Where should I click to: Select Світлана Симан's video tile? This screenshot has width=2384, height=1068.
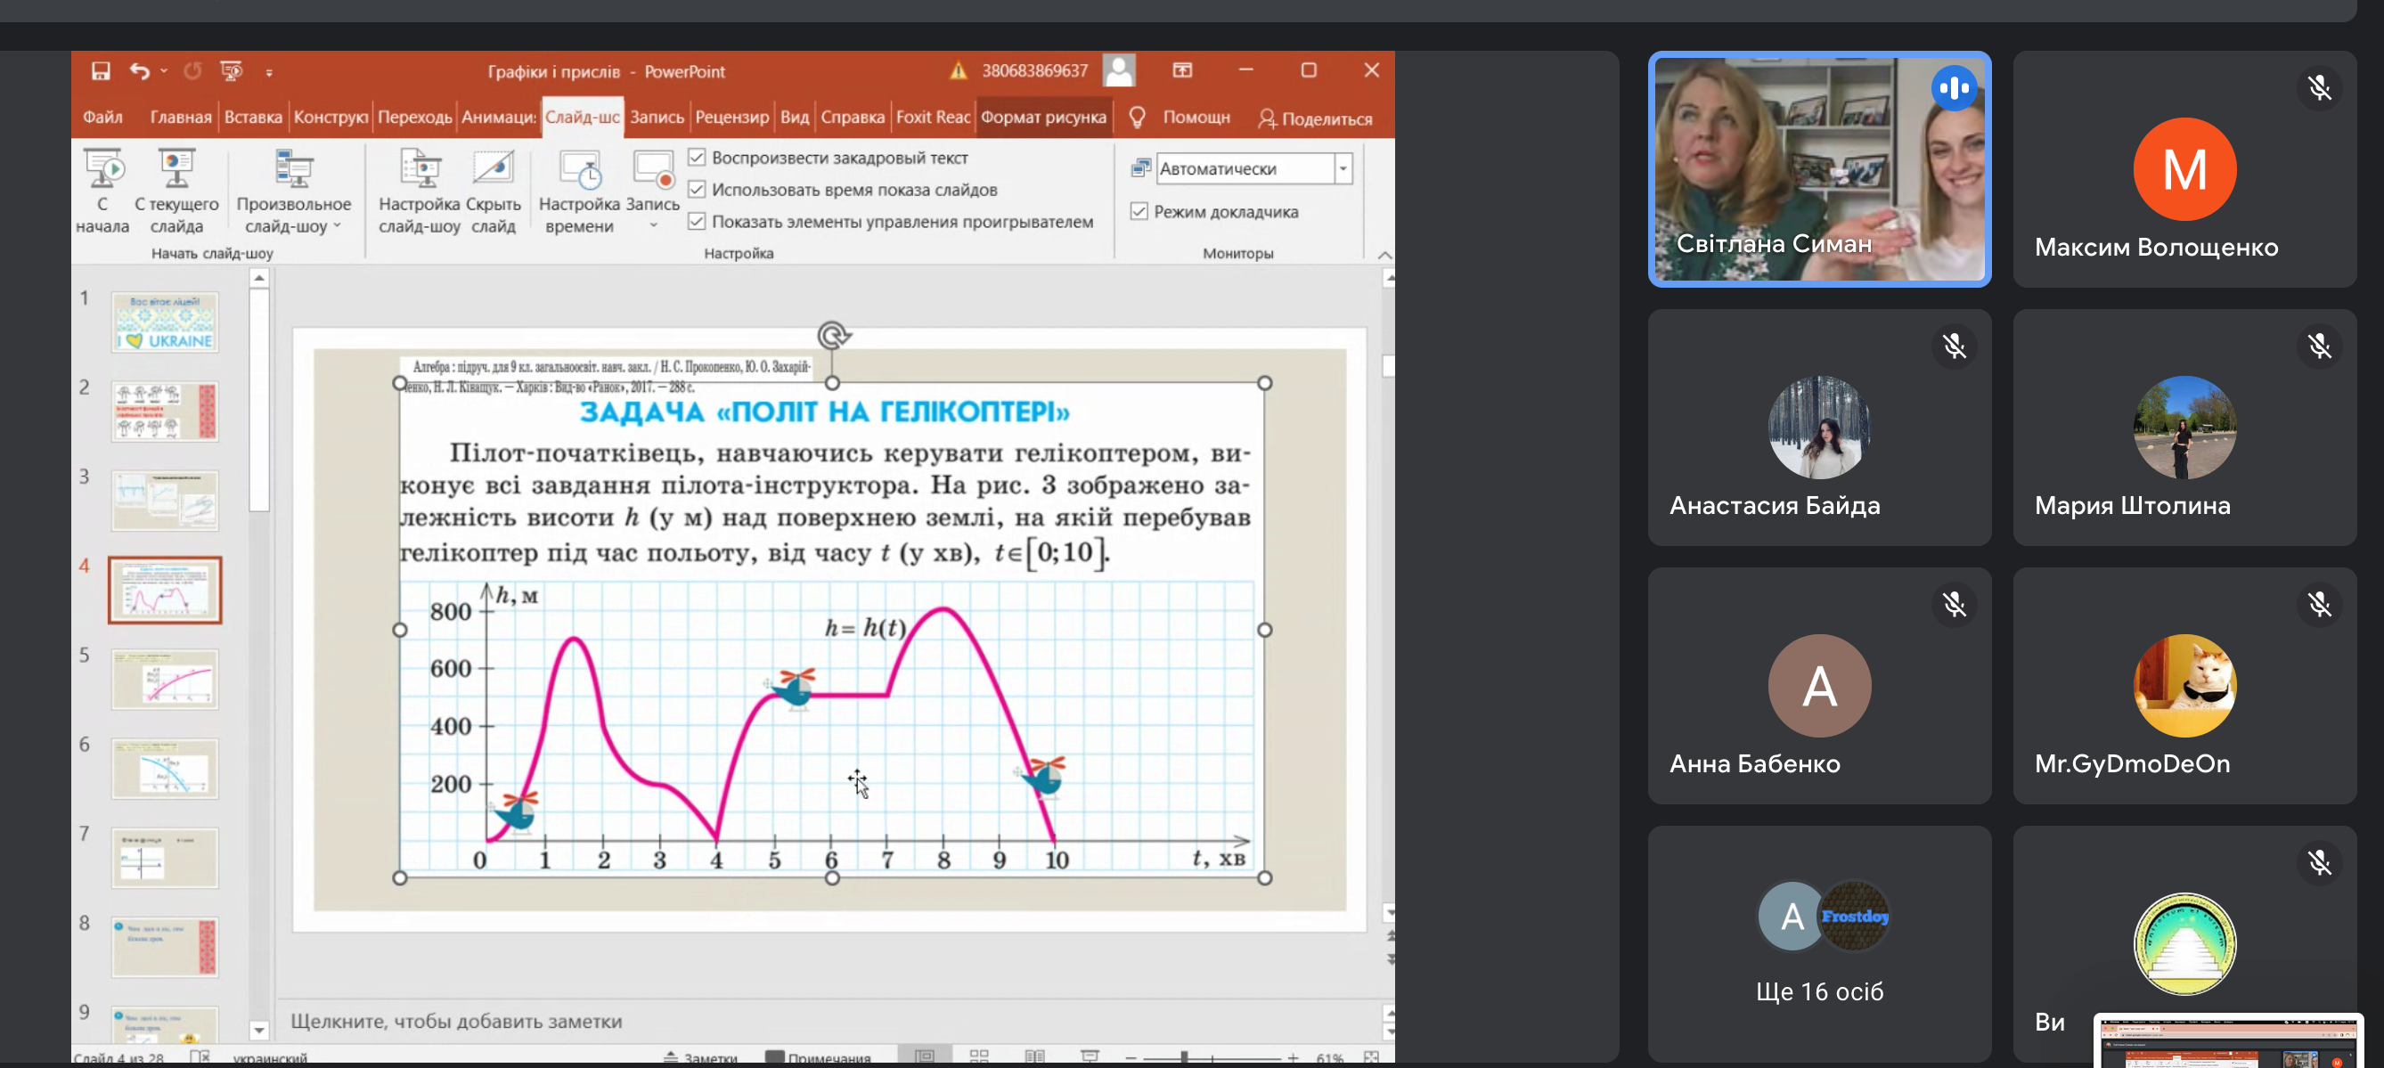pyautogui.click(x=1819, y=169)
